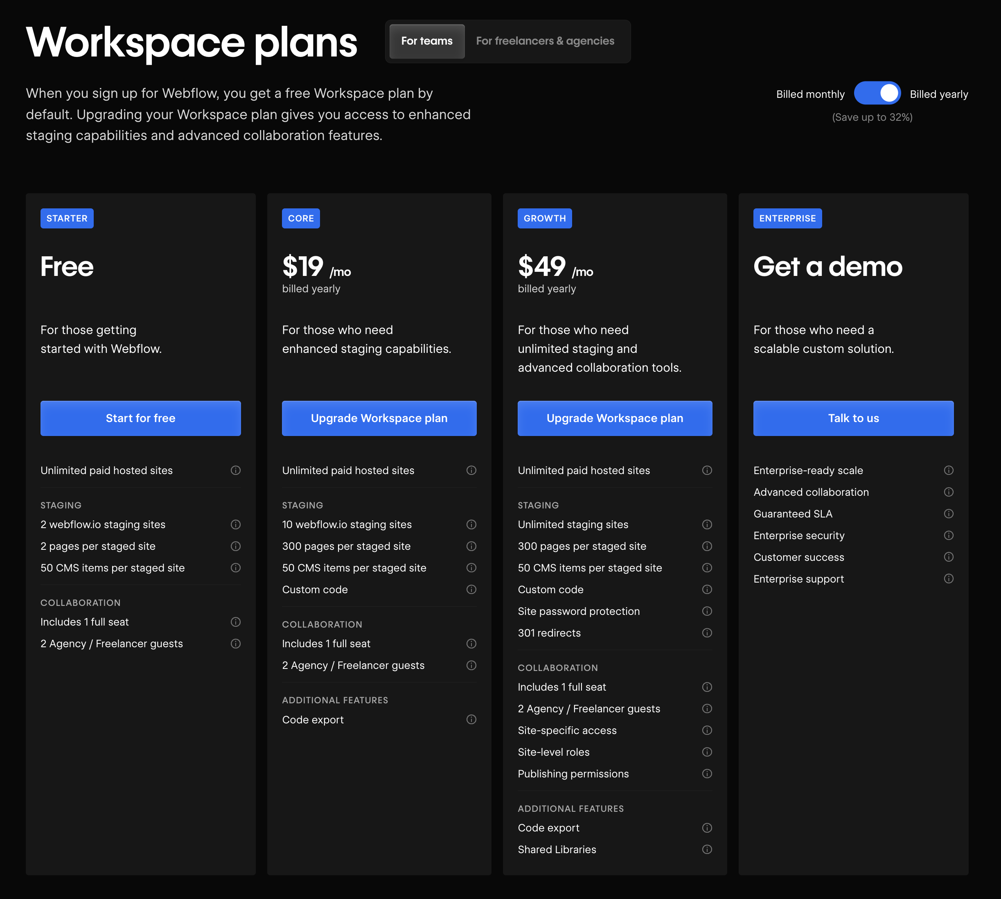1001x899 pixels.
Task: Click the Start for free button
Action: click(141, 418)
